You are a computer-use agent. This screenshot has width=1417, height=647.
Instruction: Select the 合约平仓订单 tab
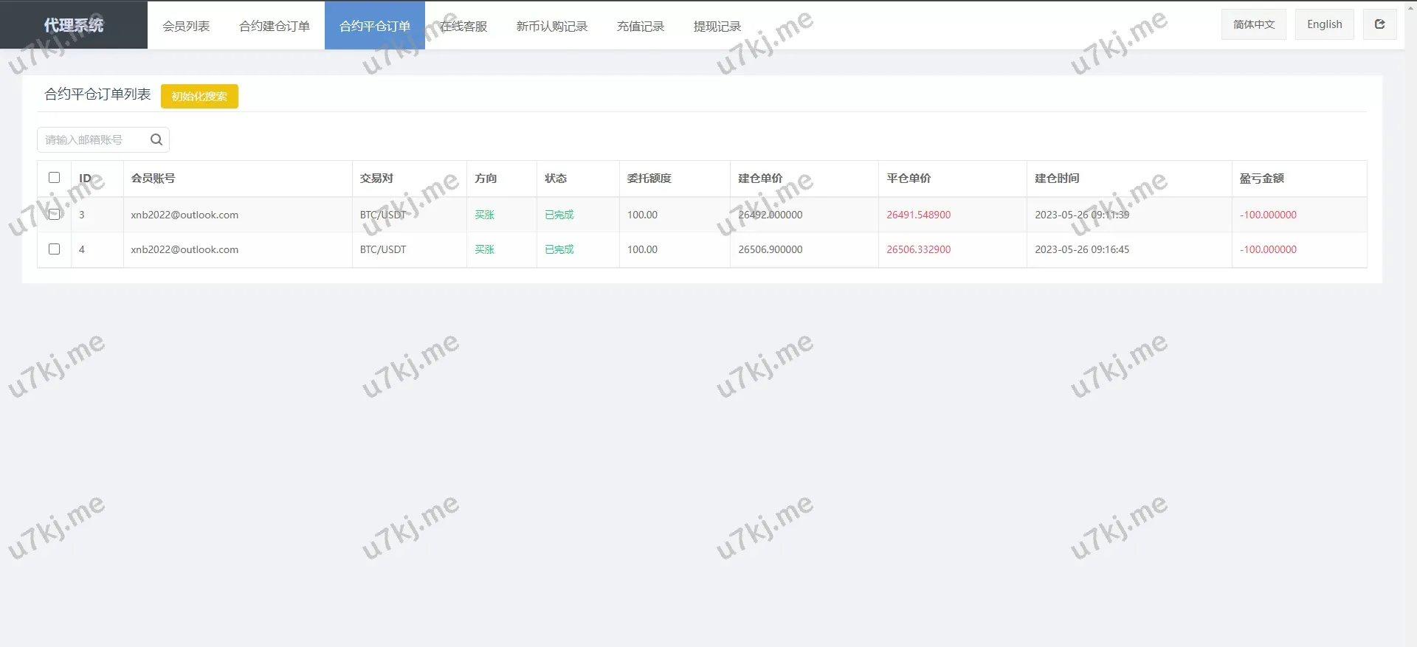[374, 26]
